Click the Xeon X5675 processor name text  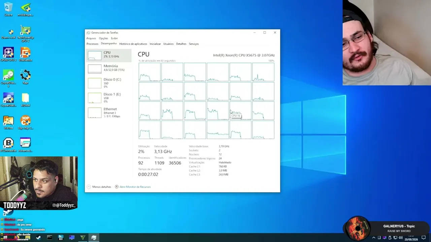(244, 55)
